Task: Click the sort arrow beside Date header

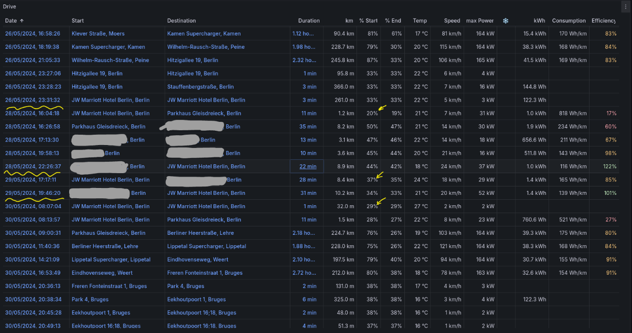Action: pyautogui.click(x=22, y=21)
